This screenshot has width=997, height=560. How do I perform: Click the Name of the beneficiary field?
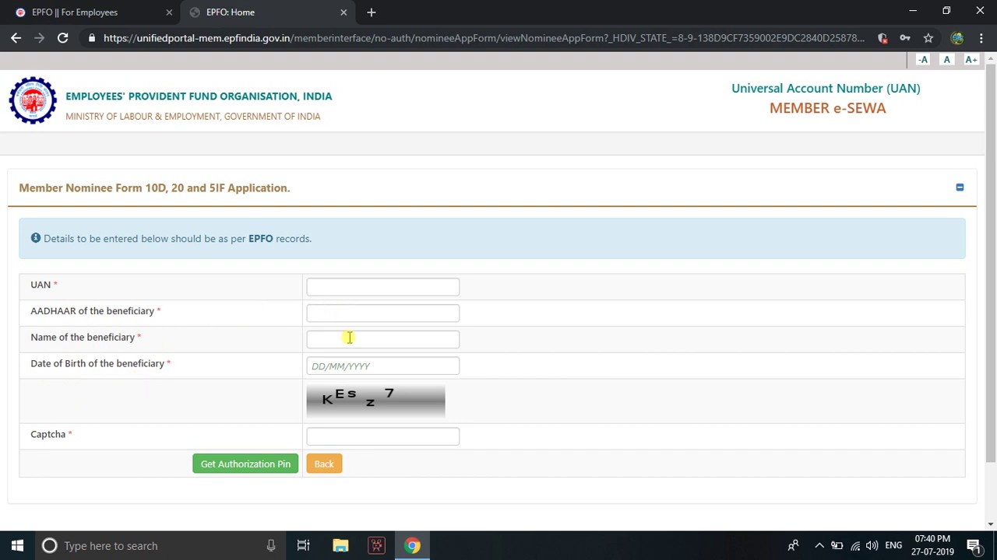coord(382,339)
